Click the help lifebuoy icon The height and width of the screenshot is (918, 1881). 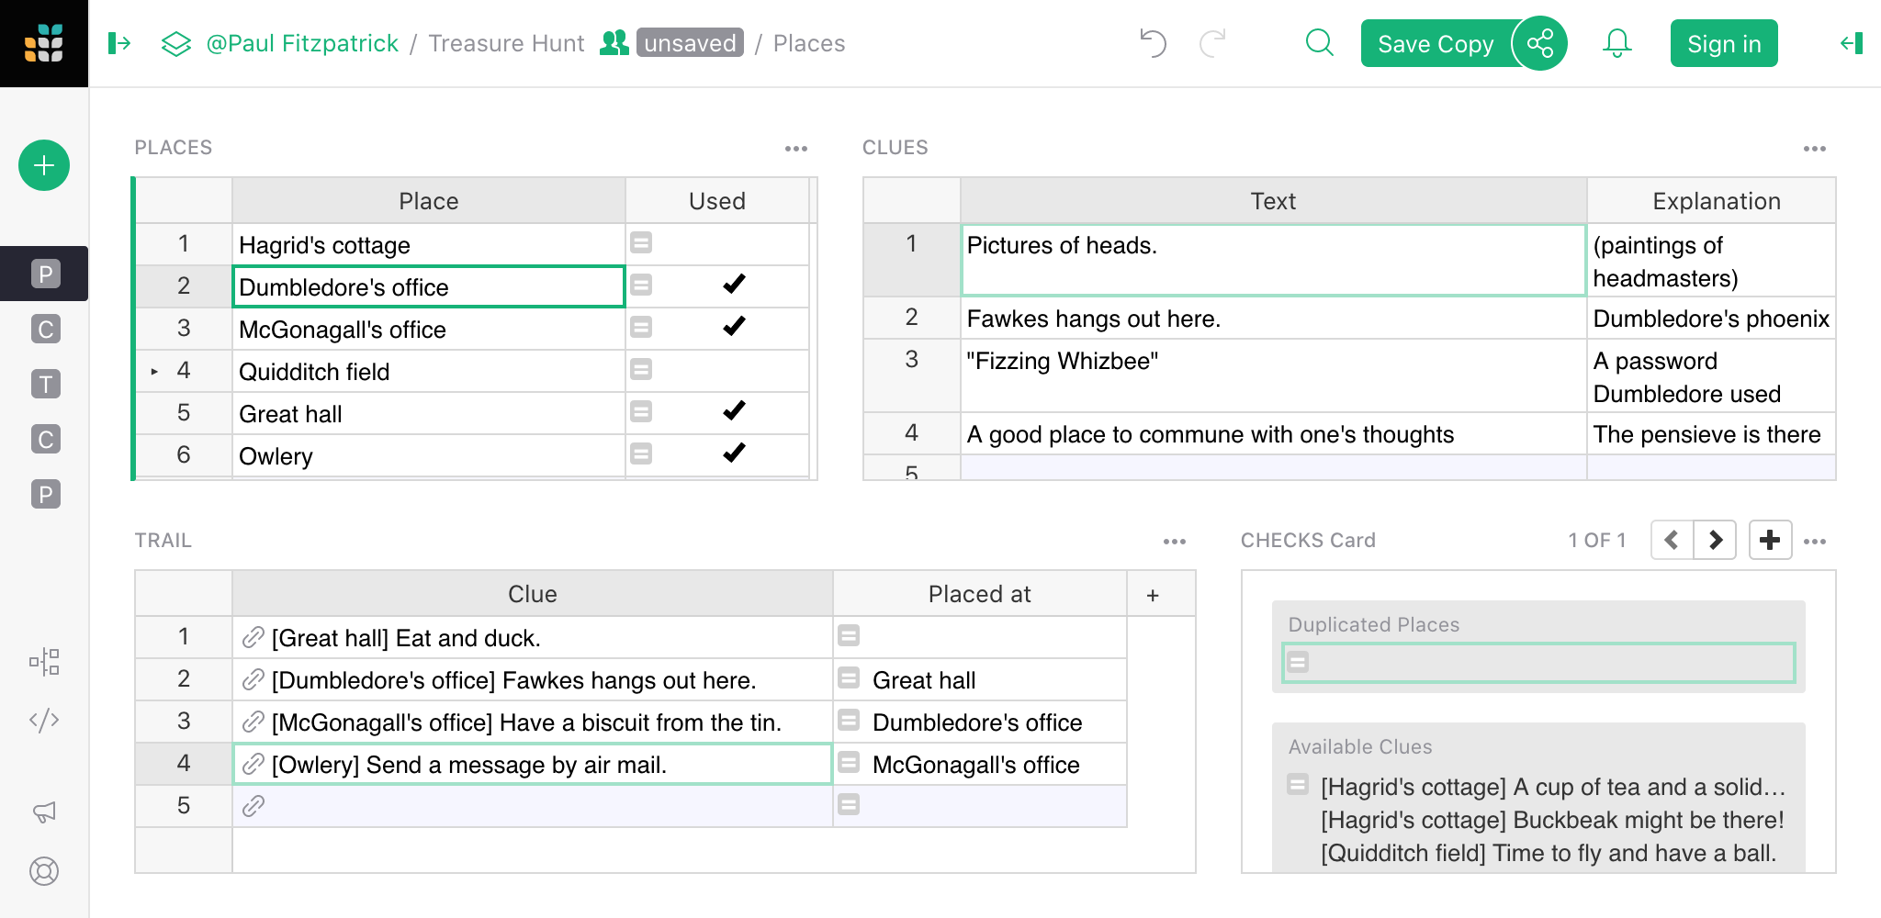coord(44,870)
